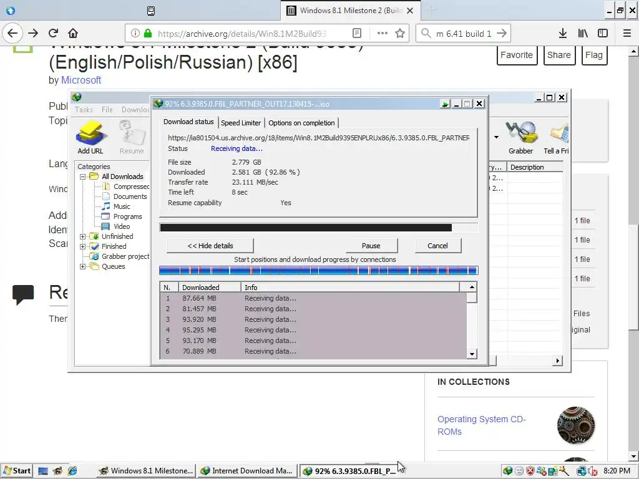
Task: Collapse the All Downloads tree node
Action: point(83,177)
